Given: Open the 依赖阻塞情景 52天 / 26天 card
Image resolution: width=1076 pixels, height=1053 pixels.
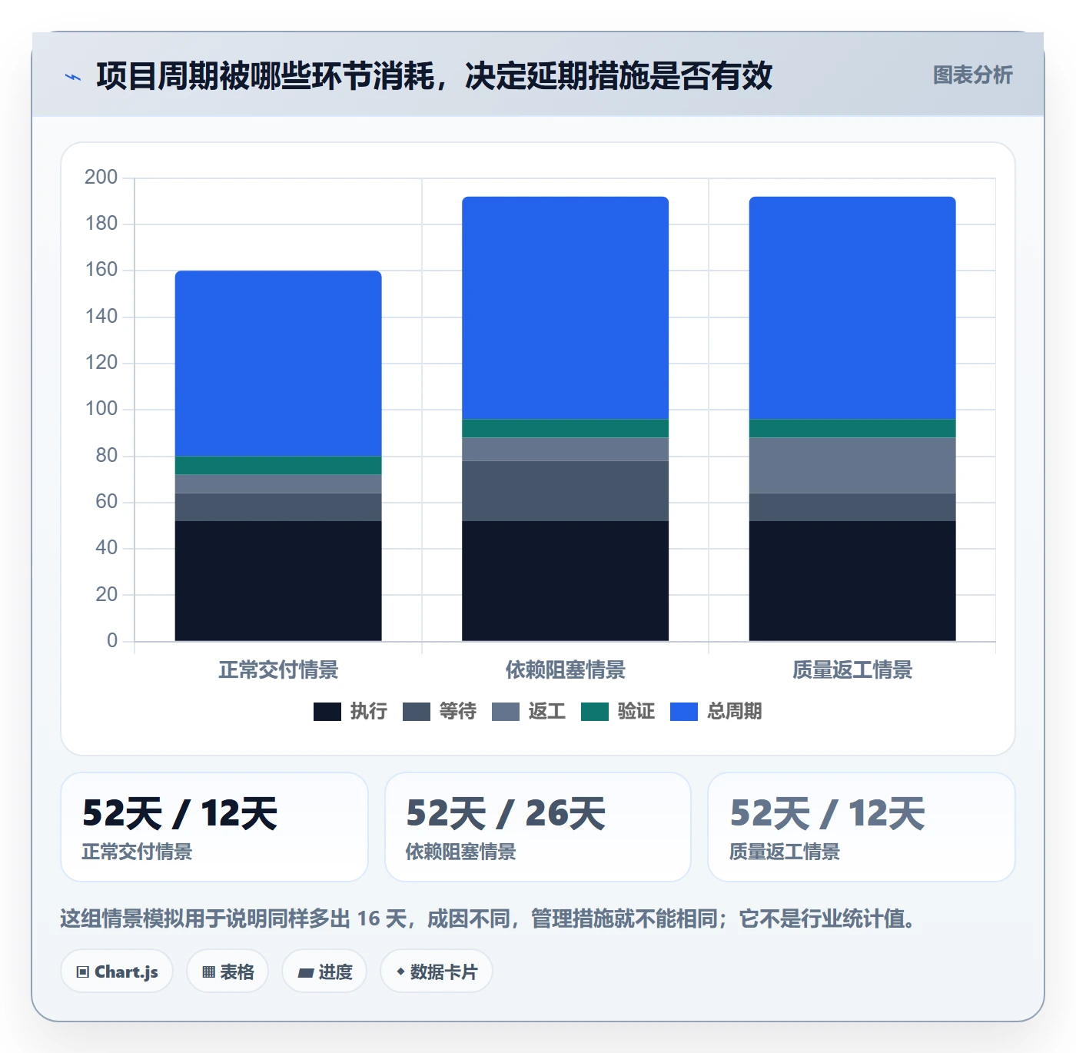Looking at the screenshot, I should coord(538,827).
